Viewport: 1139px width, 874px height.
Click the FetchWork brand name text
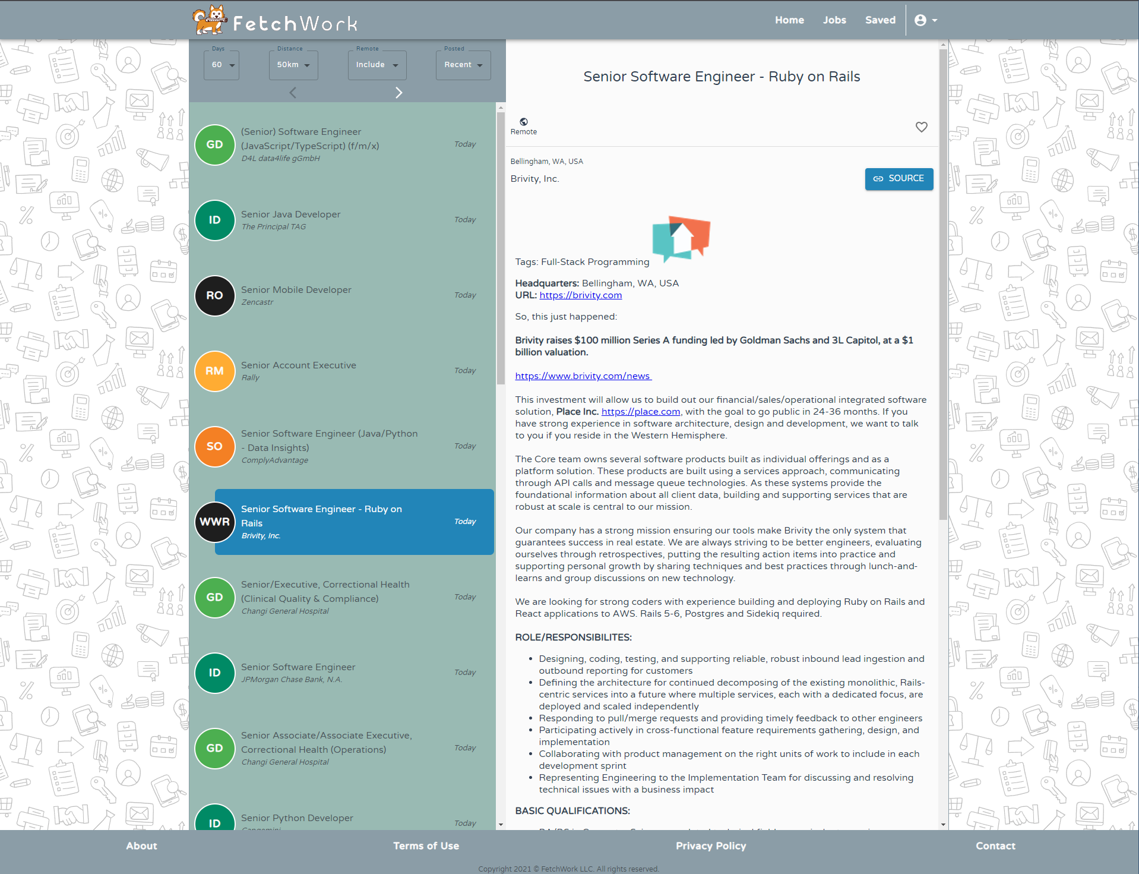click(295, 24)
